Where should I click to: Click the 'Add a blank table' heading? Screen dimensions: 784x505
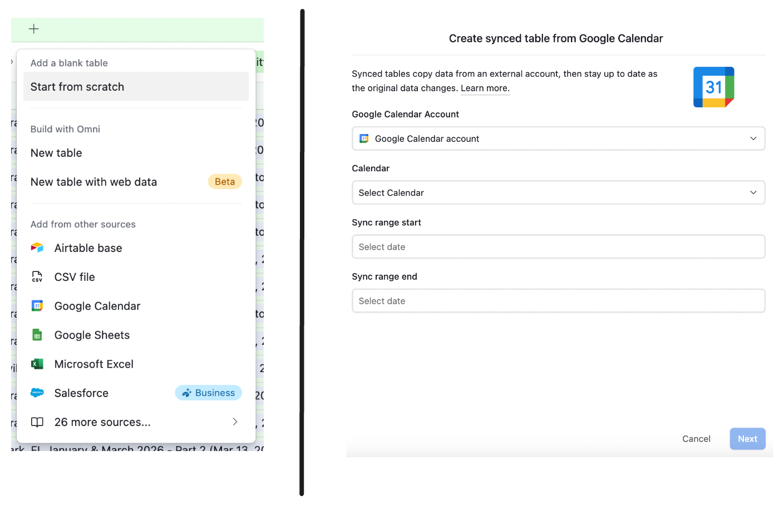(69, 63)
